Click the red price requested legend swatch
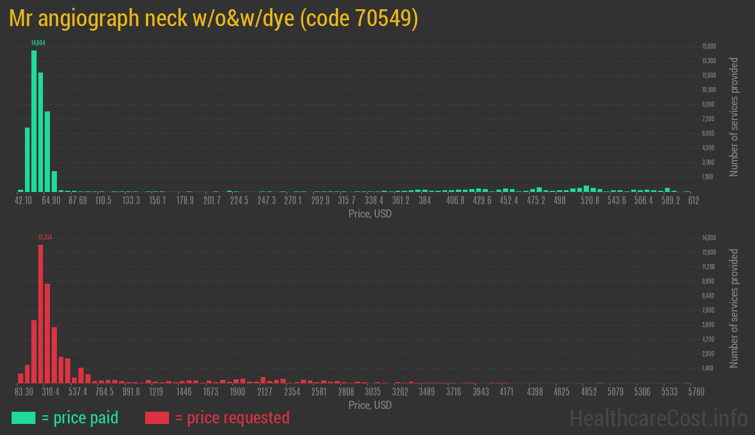755x435 pixels. pos(157,418)
